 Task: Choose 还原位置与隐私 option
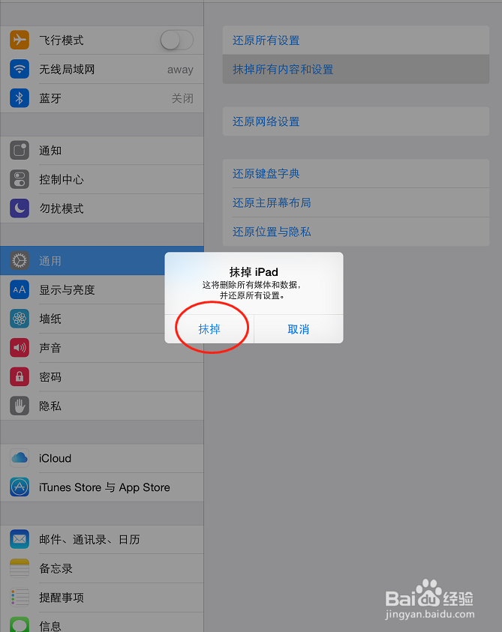356,232
